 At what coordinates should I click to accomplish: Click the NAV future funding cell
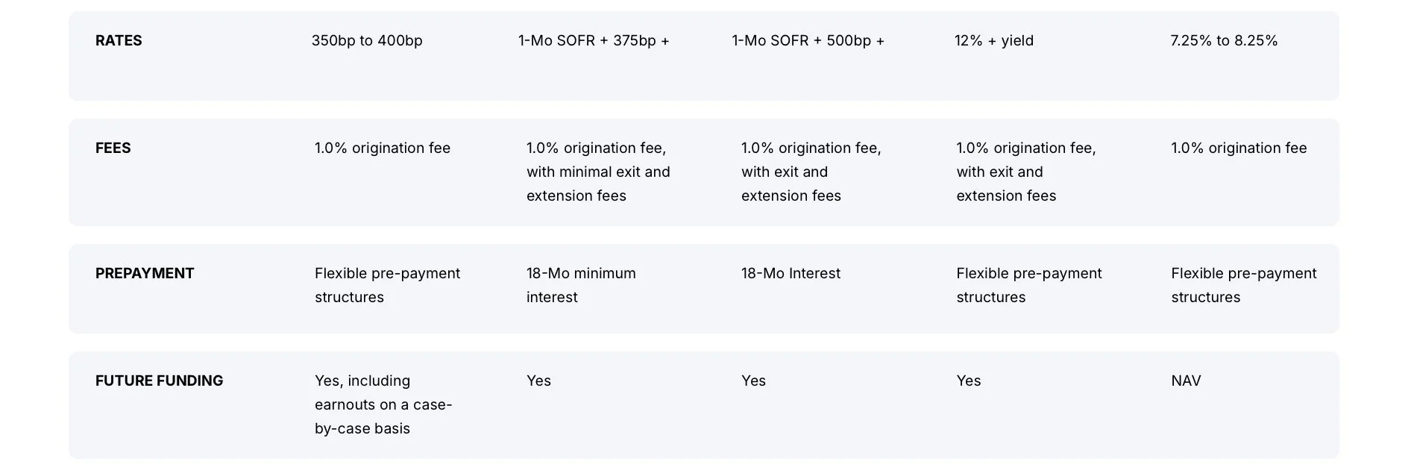point(1186,380)
